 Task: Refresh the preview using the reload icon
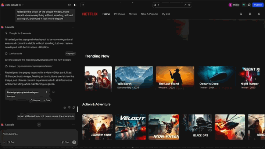pos(189,5)
